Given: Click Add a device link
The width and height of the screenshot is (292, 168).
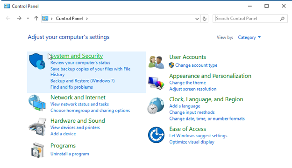Looking at the screenshot, I should 63,134.
